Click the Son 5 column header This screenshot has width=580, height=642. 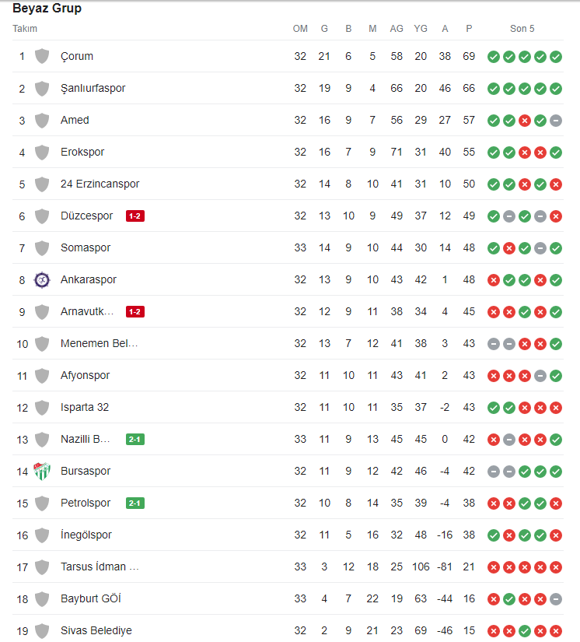[x=522, y=29]
